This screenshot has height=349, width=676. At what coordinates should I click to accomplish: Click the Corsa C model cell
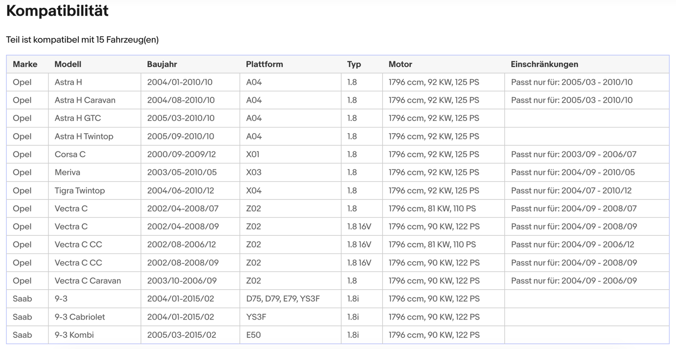coord(70,154)
